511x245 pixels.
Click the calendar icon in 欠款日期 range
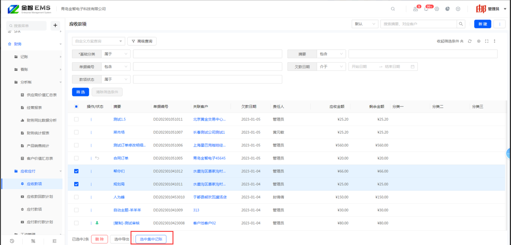[x=412, y=67]
